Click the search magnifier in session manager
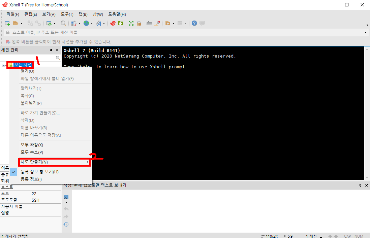The image size is (370, 238). (58, 58)
